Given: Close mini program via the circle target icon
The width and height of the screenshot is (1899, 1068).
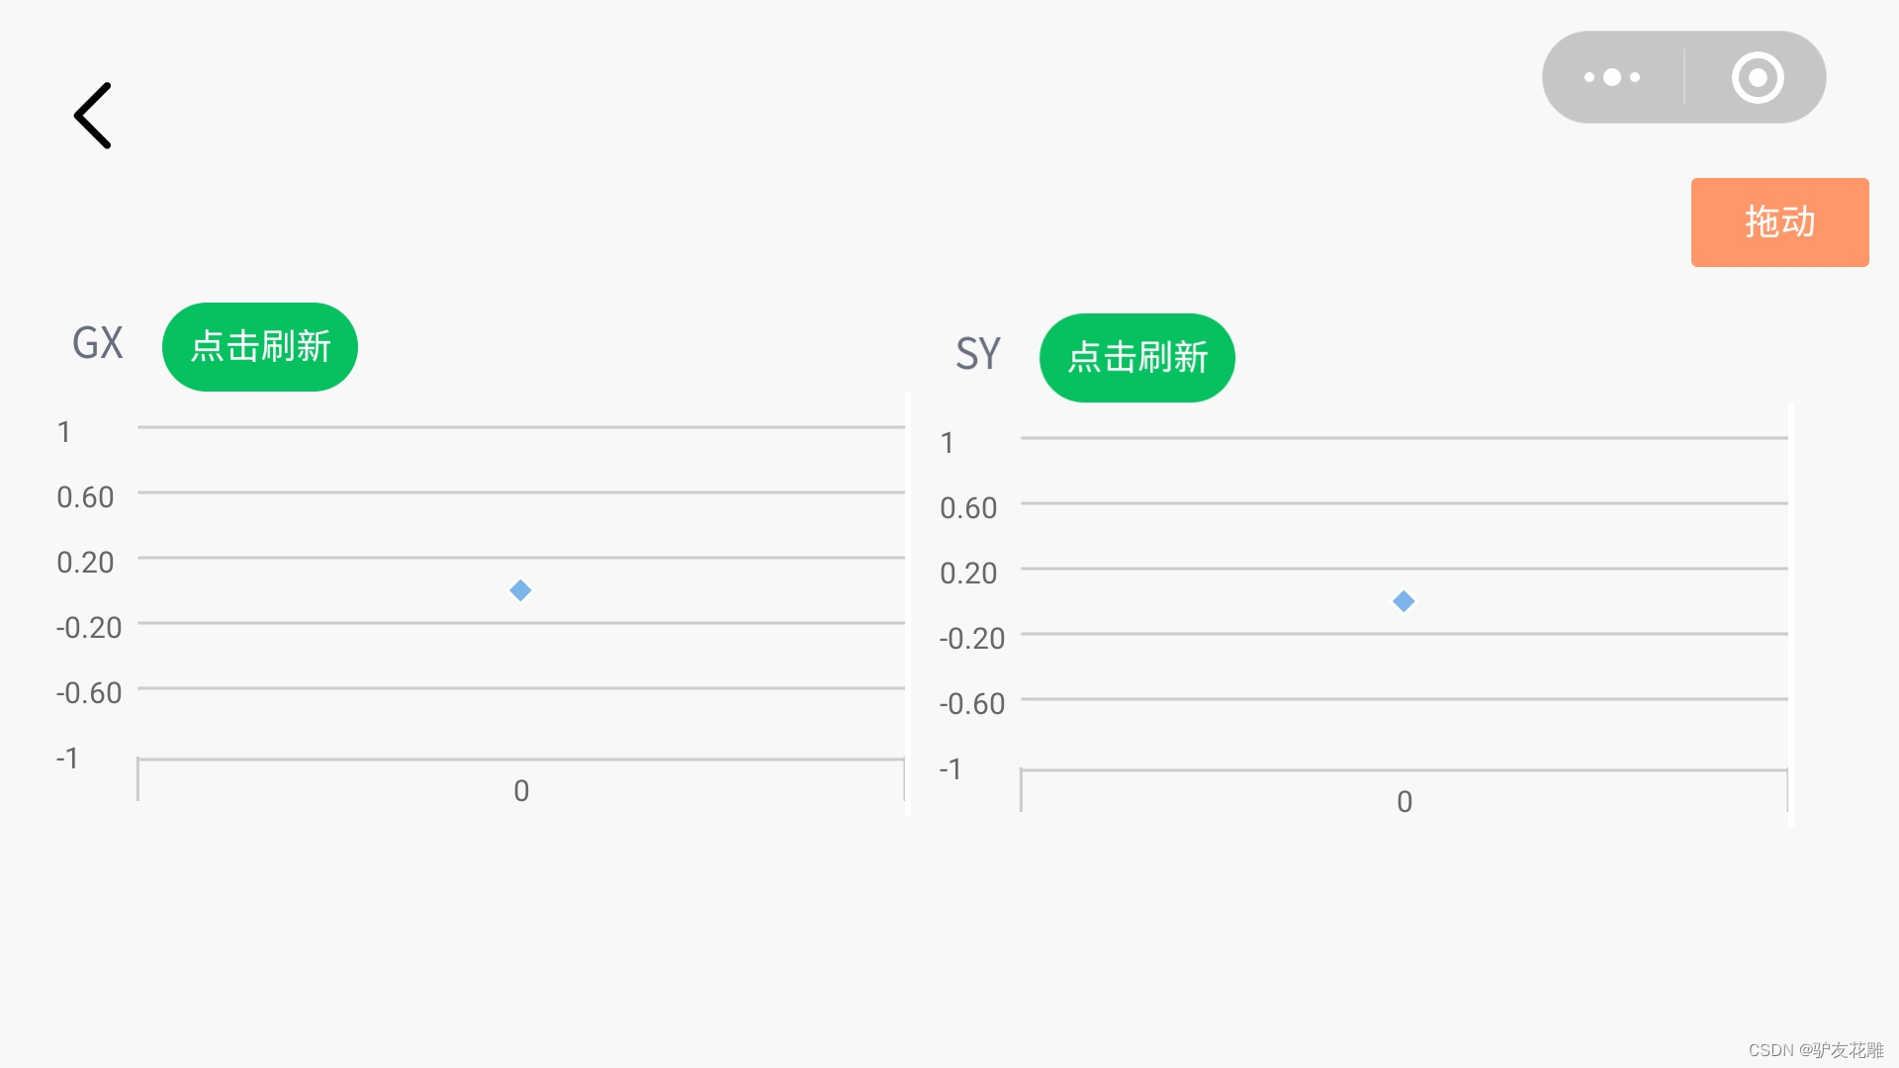Looking at the screenshot, I should click(1758, 77).
